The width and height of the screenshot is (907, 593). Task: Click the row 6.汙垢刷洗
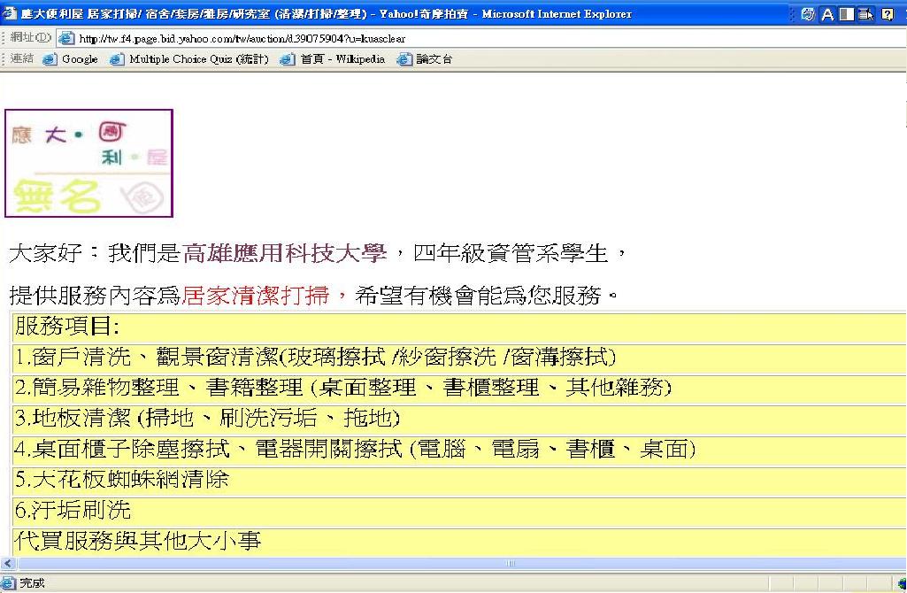click(x=459, y=511)
